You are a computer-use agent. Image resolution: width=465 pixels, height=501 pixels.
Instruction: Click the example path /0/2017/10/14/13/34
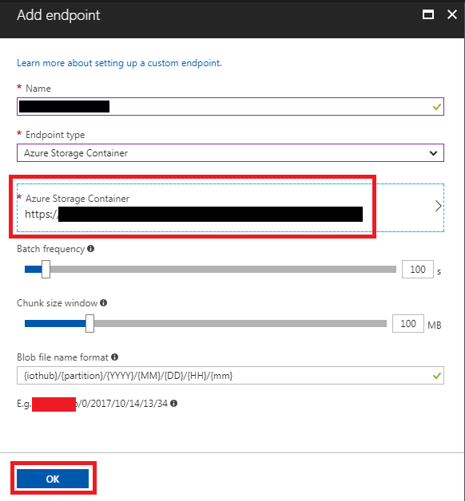pos(123,403)
